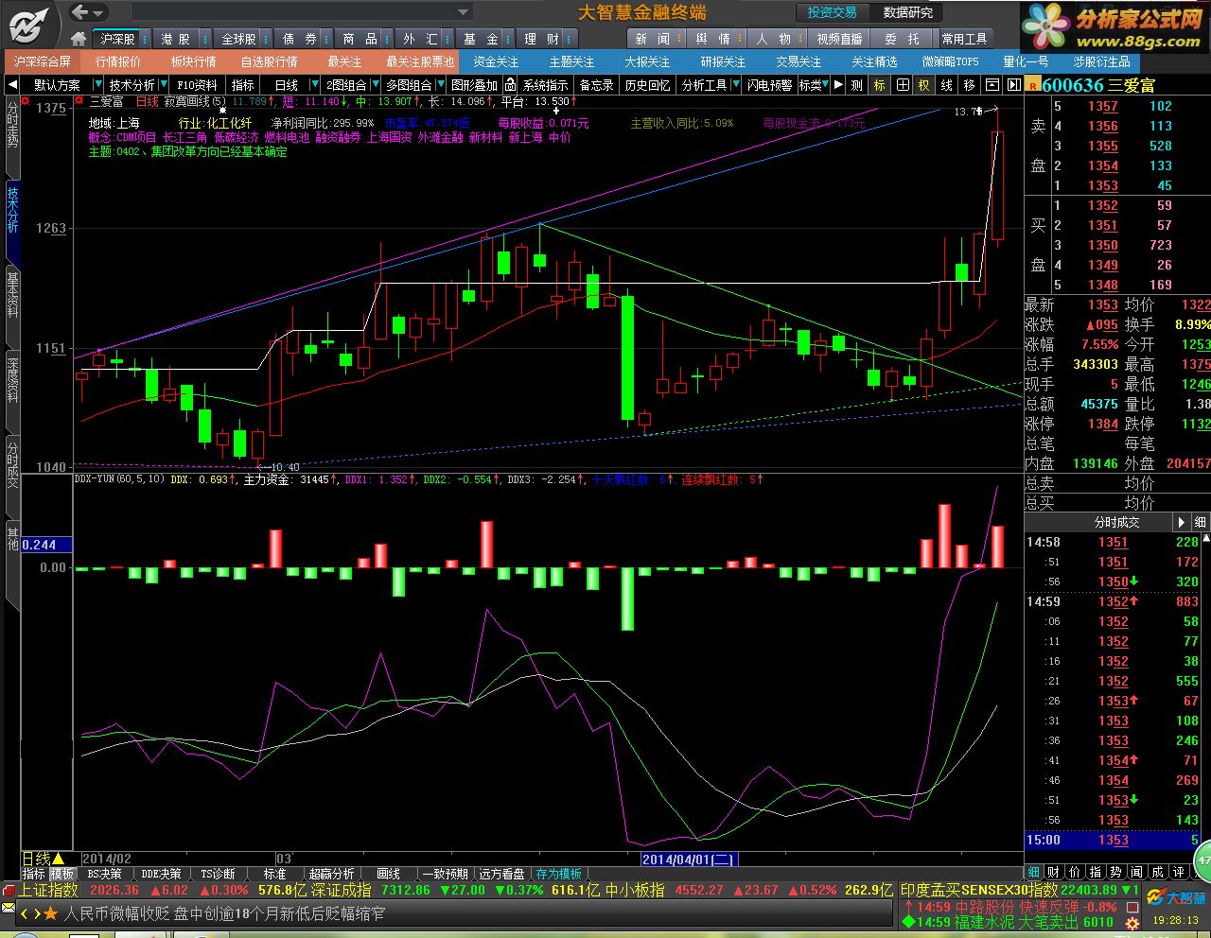The height and width of the screenshot is (938, 1211).
Task: Select 技术分析 vertical side tab
Action: pyautogui.click(x=12, y=219)
